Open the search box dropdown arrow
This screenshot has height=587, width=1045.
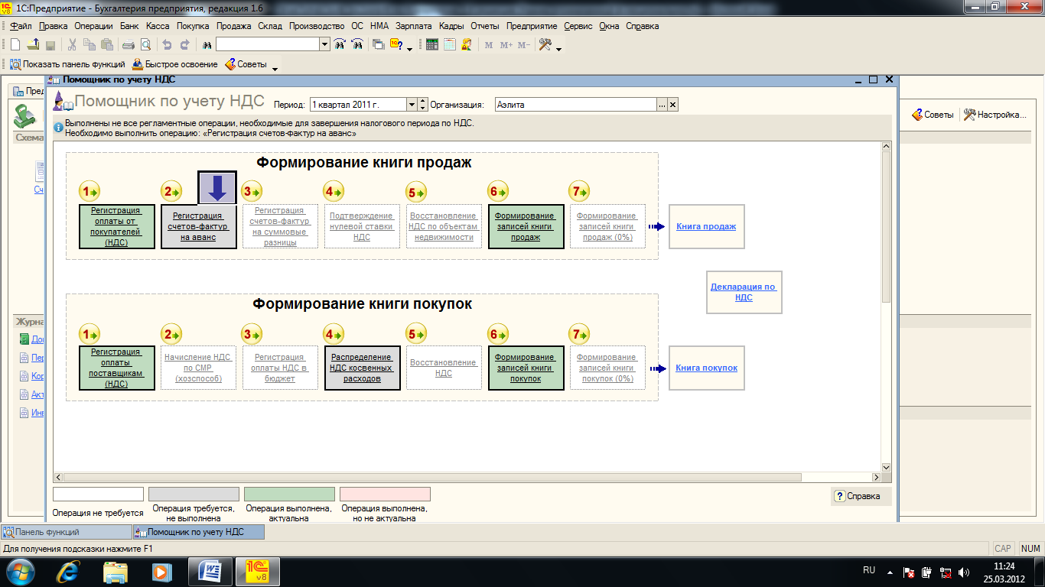pyautogui.click(x=325, y=44)
